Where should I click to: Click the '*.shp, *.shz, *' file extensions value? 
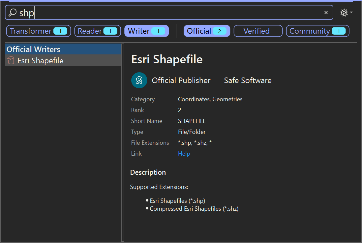tap(195, 143)
